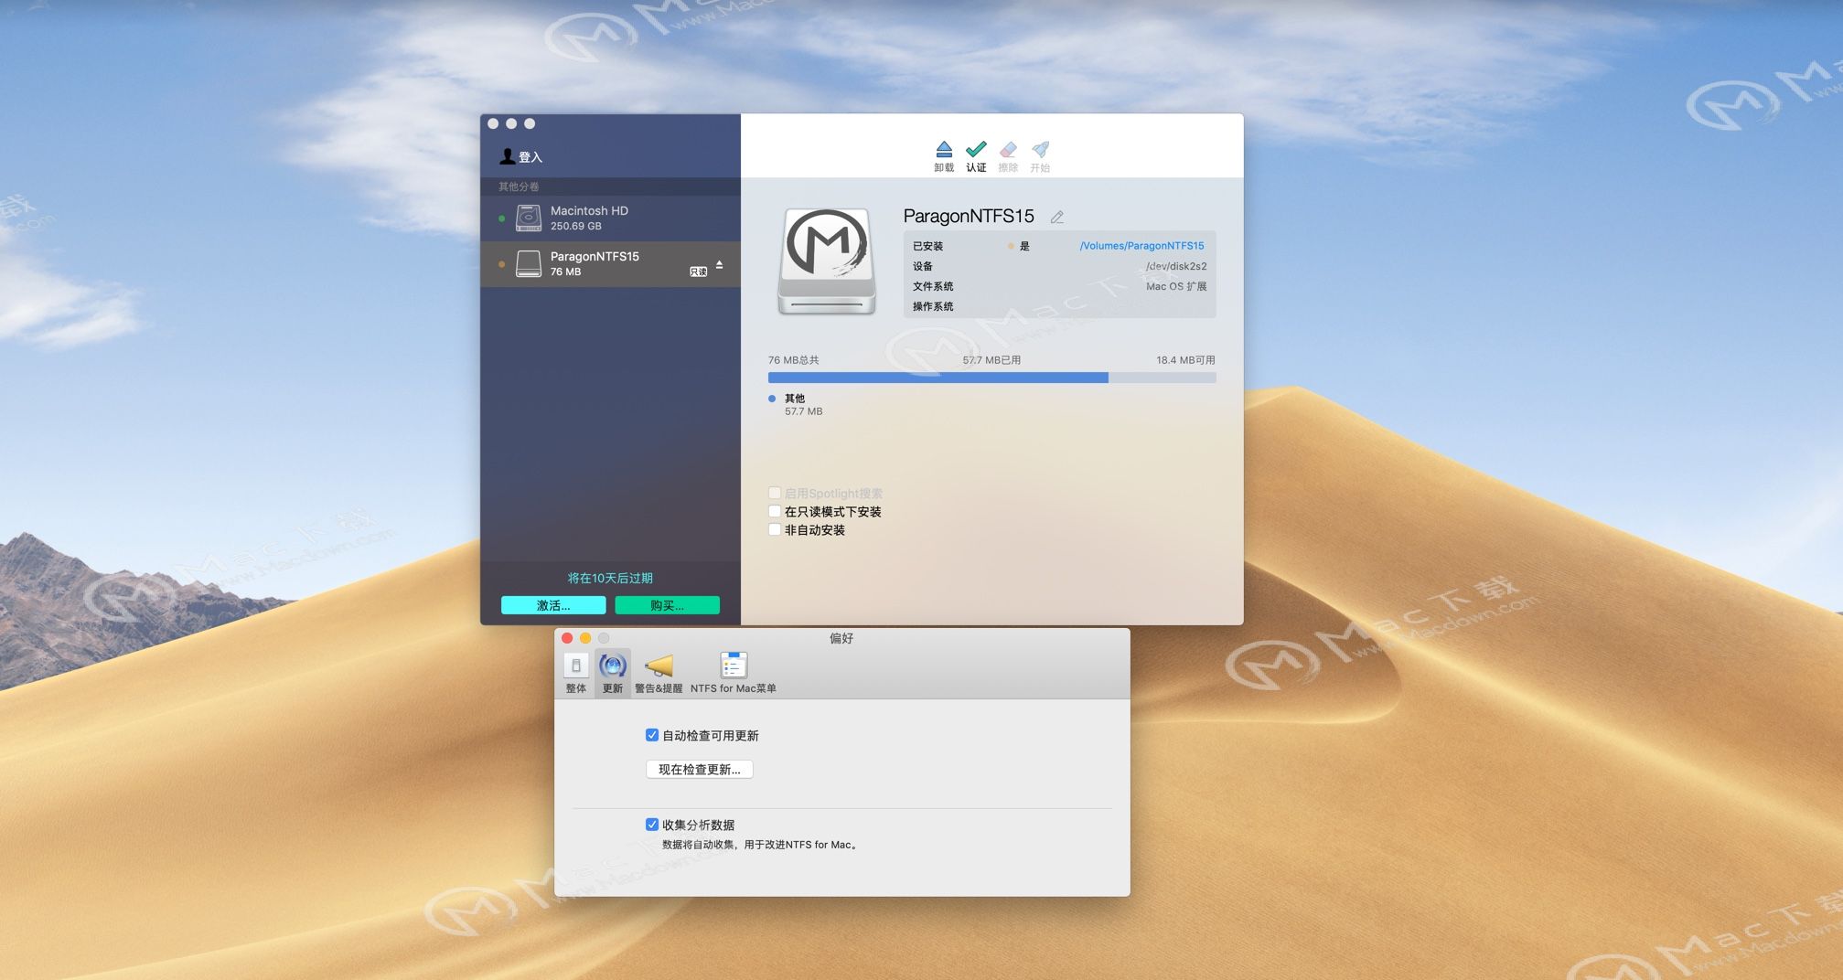Open General (整体) preferences tab

(x=576, y=674)
